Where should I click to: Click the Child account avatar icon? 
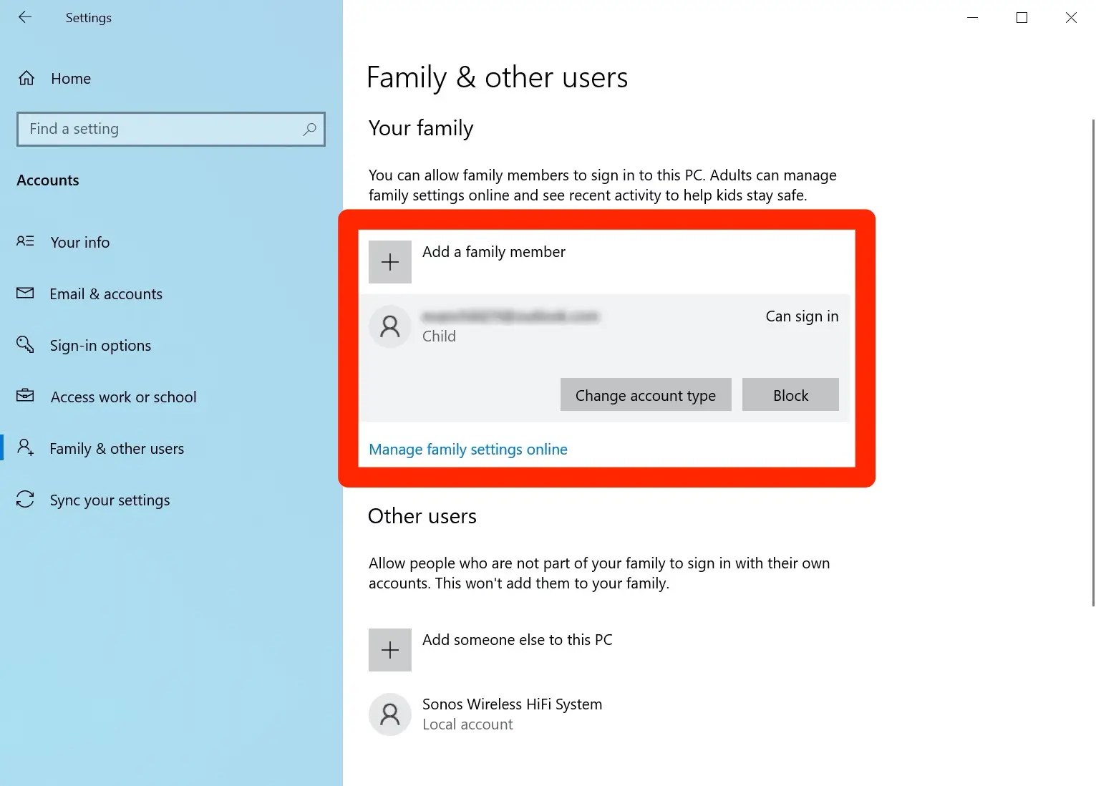coord(390,326)
